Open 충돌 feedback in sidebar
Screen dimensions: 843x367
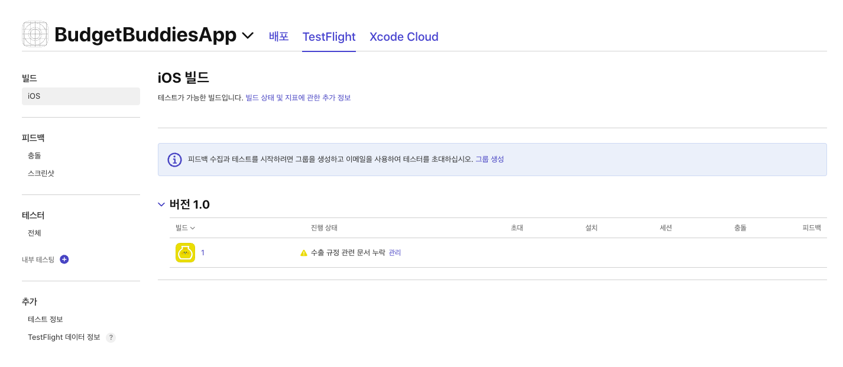34,155
